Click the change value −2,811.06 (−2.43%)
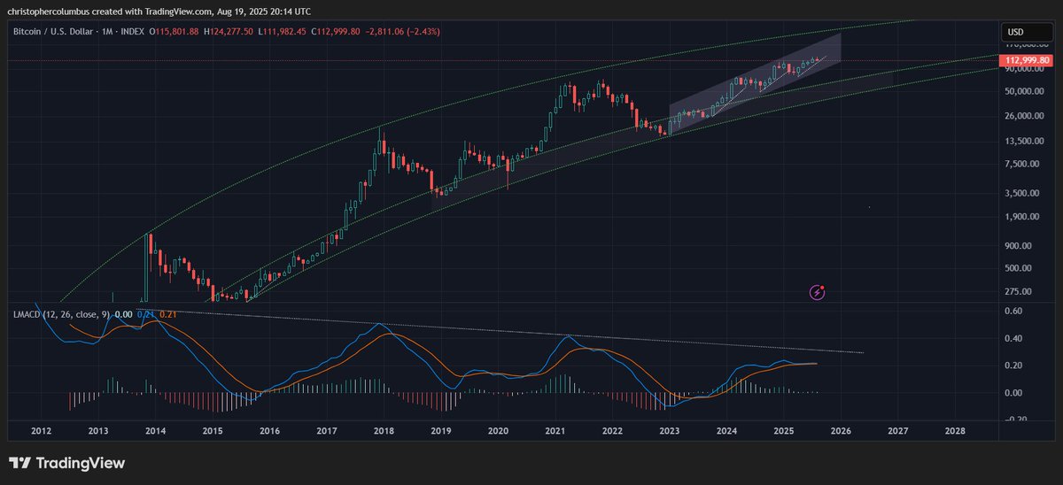The height and width of the screenshot is (485, 1063). (x=402, y=32)
